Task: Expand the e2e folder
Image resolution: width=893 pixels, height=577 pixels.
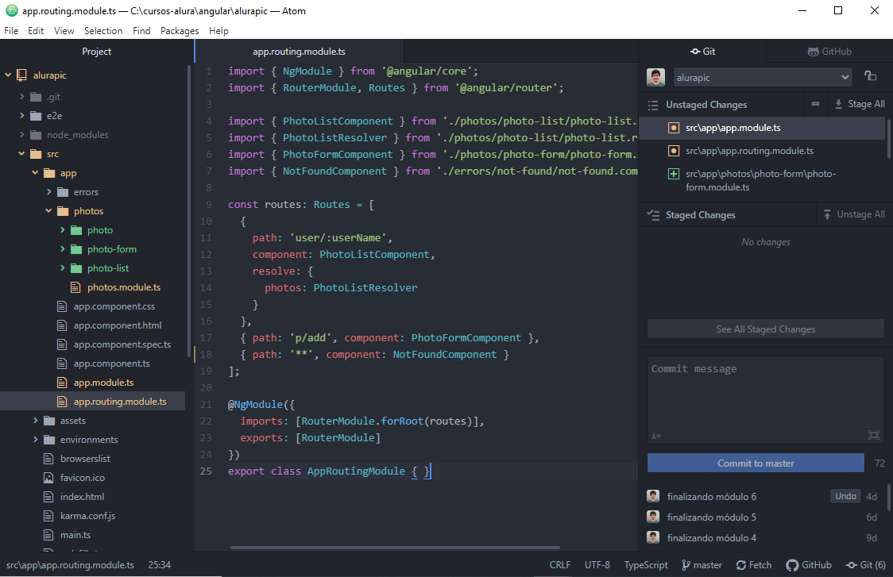Action: pos(21,116)
